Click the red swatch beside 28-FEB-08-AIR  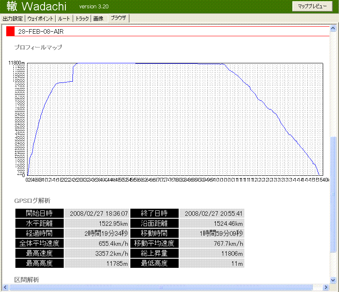10,31
